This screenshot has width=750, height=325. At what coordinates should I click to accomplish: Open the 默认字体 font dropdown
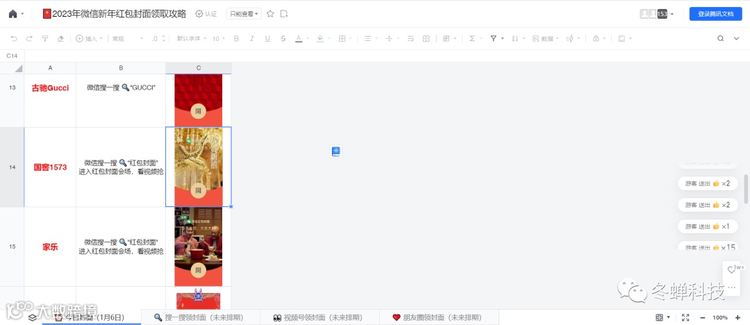click(x=192, y=39)
